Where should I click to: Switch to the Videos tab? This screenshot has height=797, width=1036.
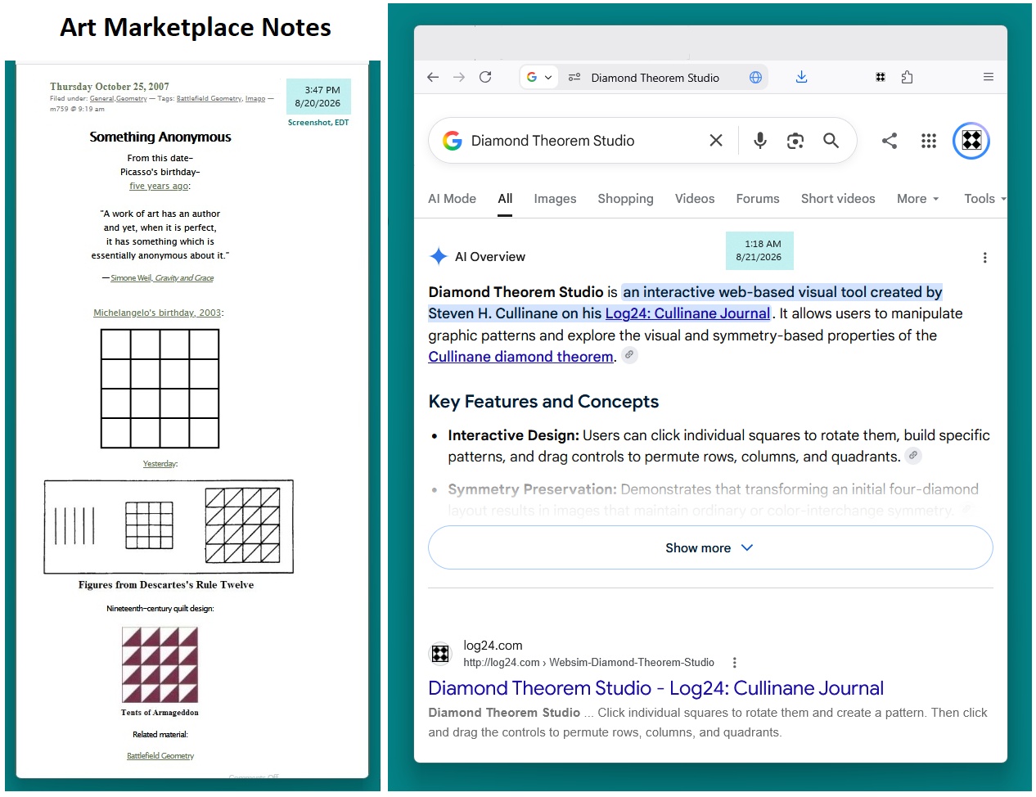(695, 199)
